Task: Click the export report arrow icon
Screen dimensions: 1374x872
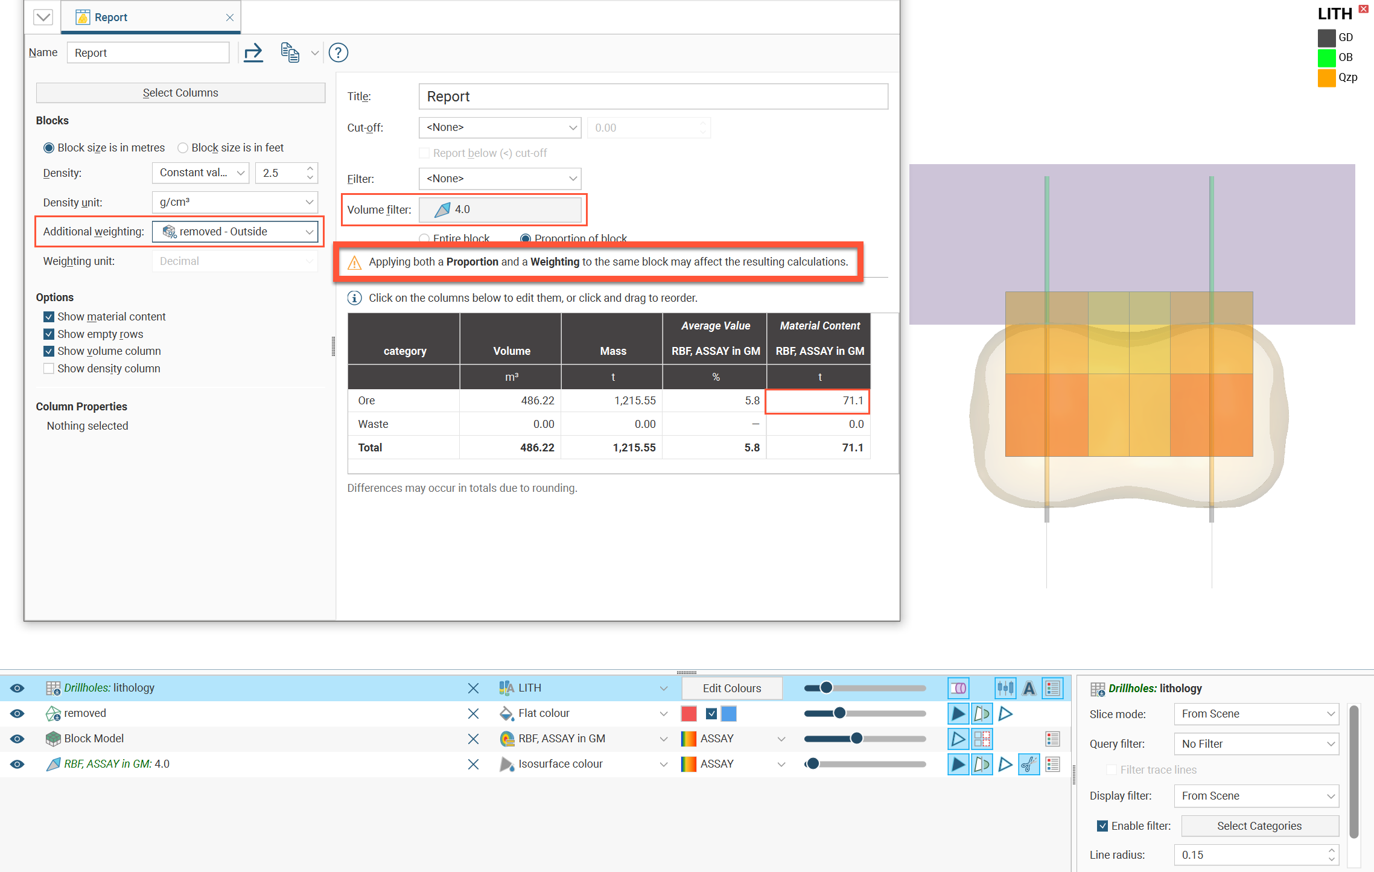Action: [x=253, y=53]
